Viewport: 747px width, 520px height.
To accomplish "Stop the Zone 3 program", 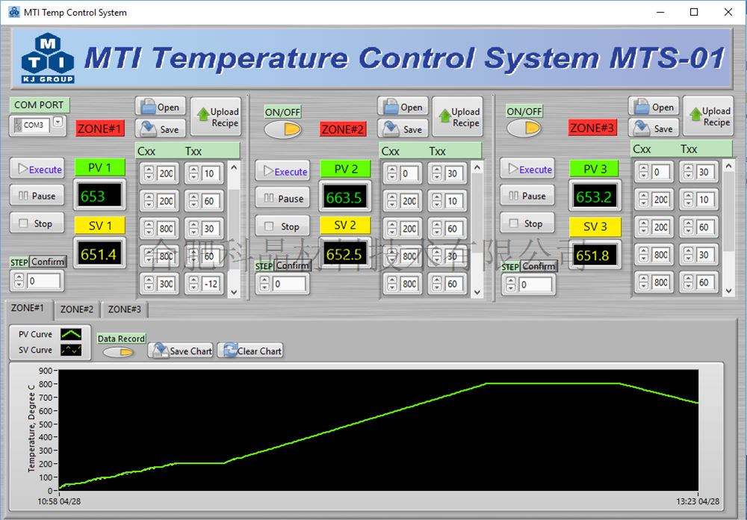I will [527, 223].
